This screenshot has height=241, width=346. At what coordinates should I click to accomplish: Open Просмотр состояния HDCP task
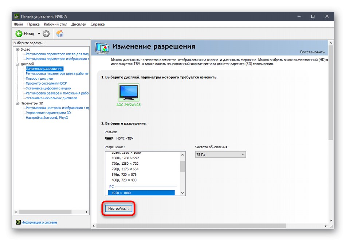point(46,83)
